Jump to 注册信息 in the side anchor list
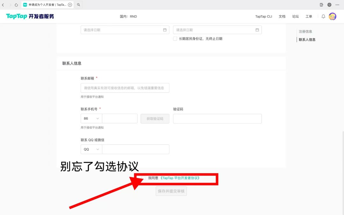The height and width of the screenshot is (215, 344). (305, 31)
